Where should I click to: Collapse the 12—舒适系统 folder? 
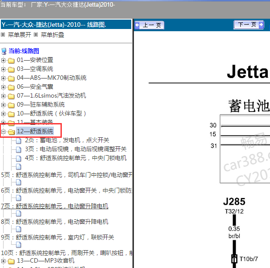point(3,132)
